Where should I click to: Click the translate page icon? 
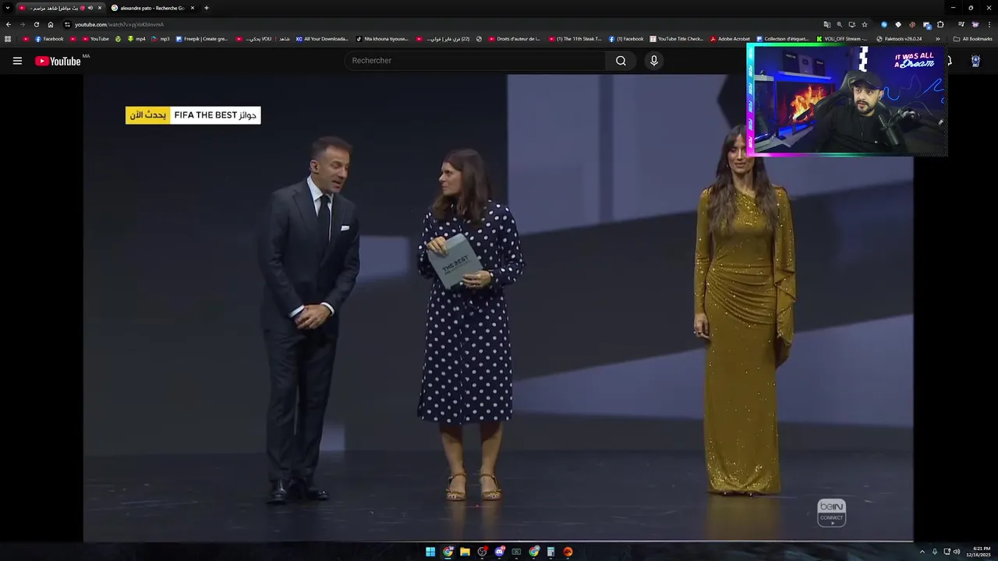click(x=827, y=24)
